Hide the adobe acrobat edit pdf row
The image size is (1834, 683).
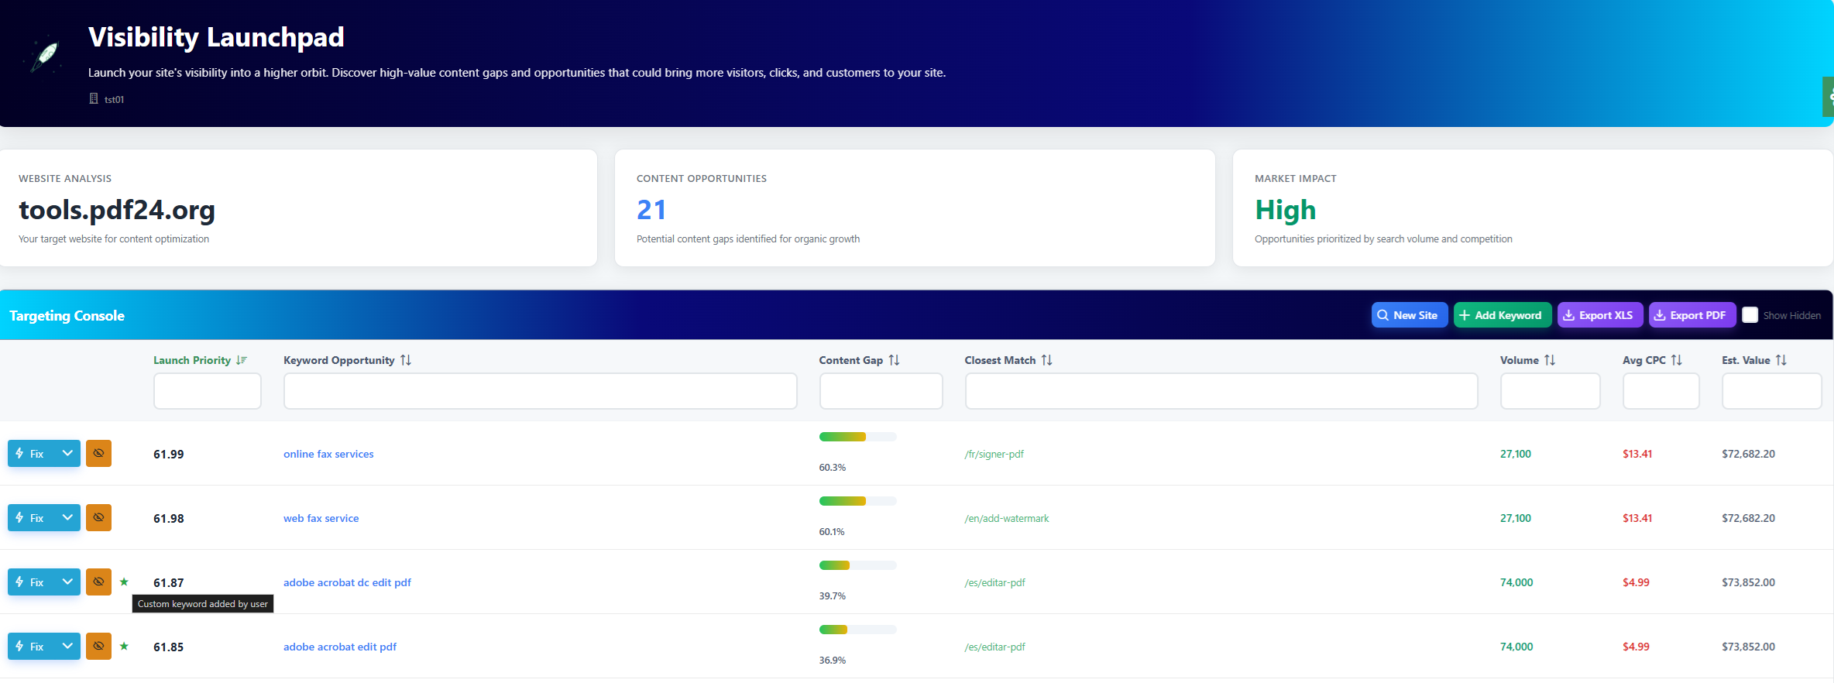click(x=98, y=646)
